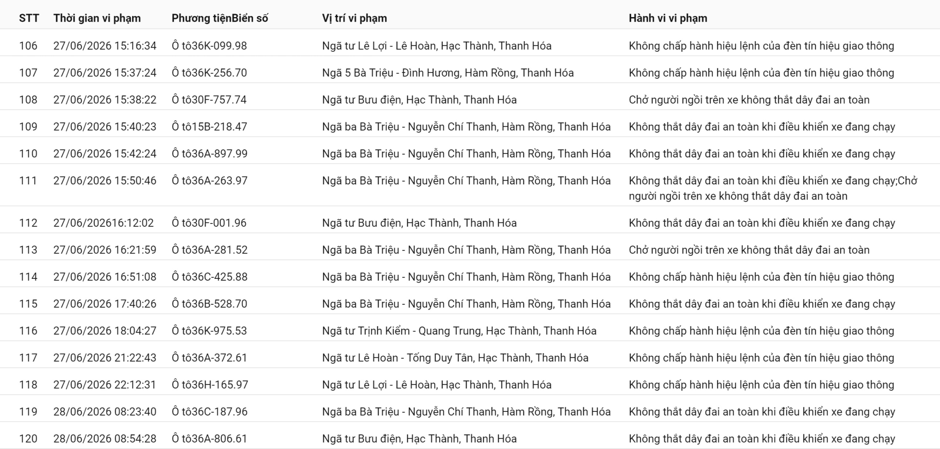Click the Vị trí vi phạm header
Viewport: 940px width, 449px height.
(354, 18)
